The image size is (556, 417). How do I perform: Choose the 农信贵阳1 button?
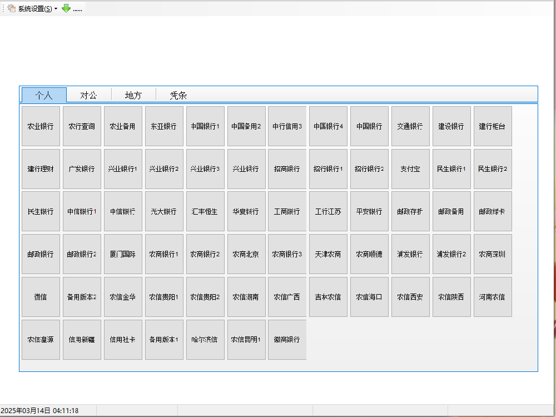164,297
